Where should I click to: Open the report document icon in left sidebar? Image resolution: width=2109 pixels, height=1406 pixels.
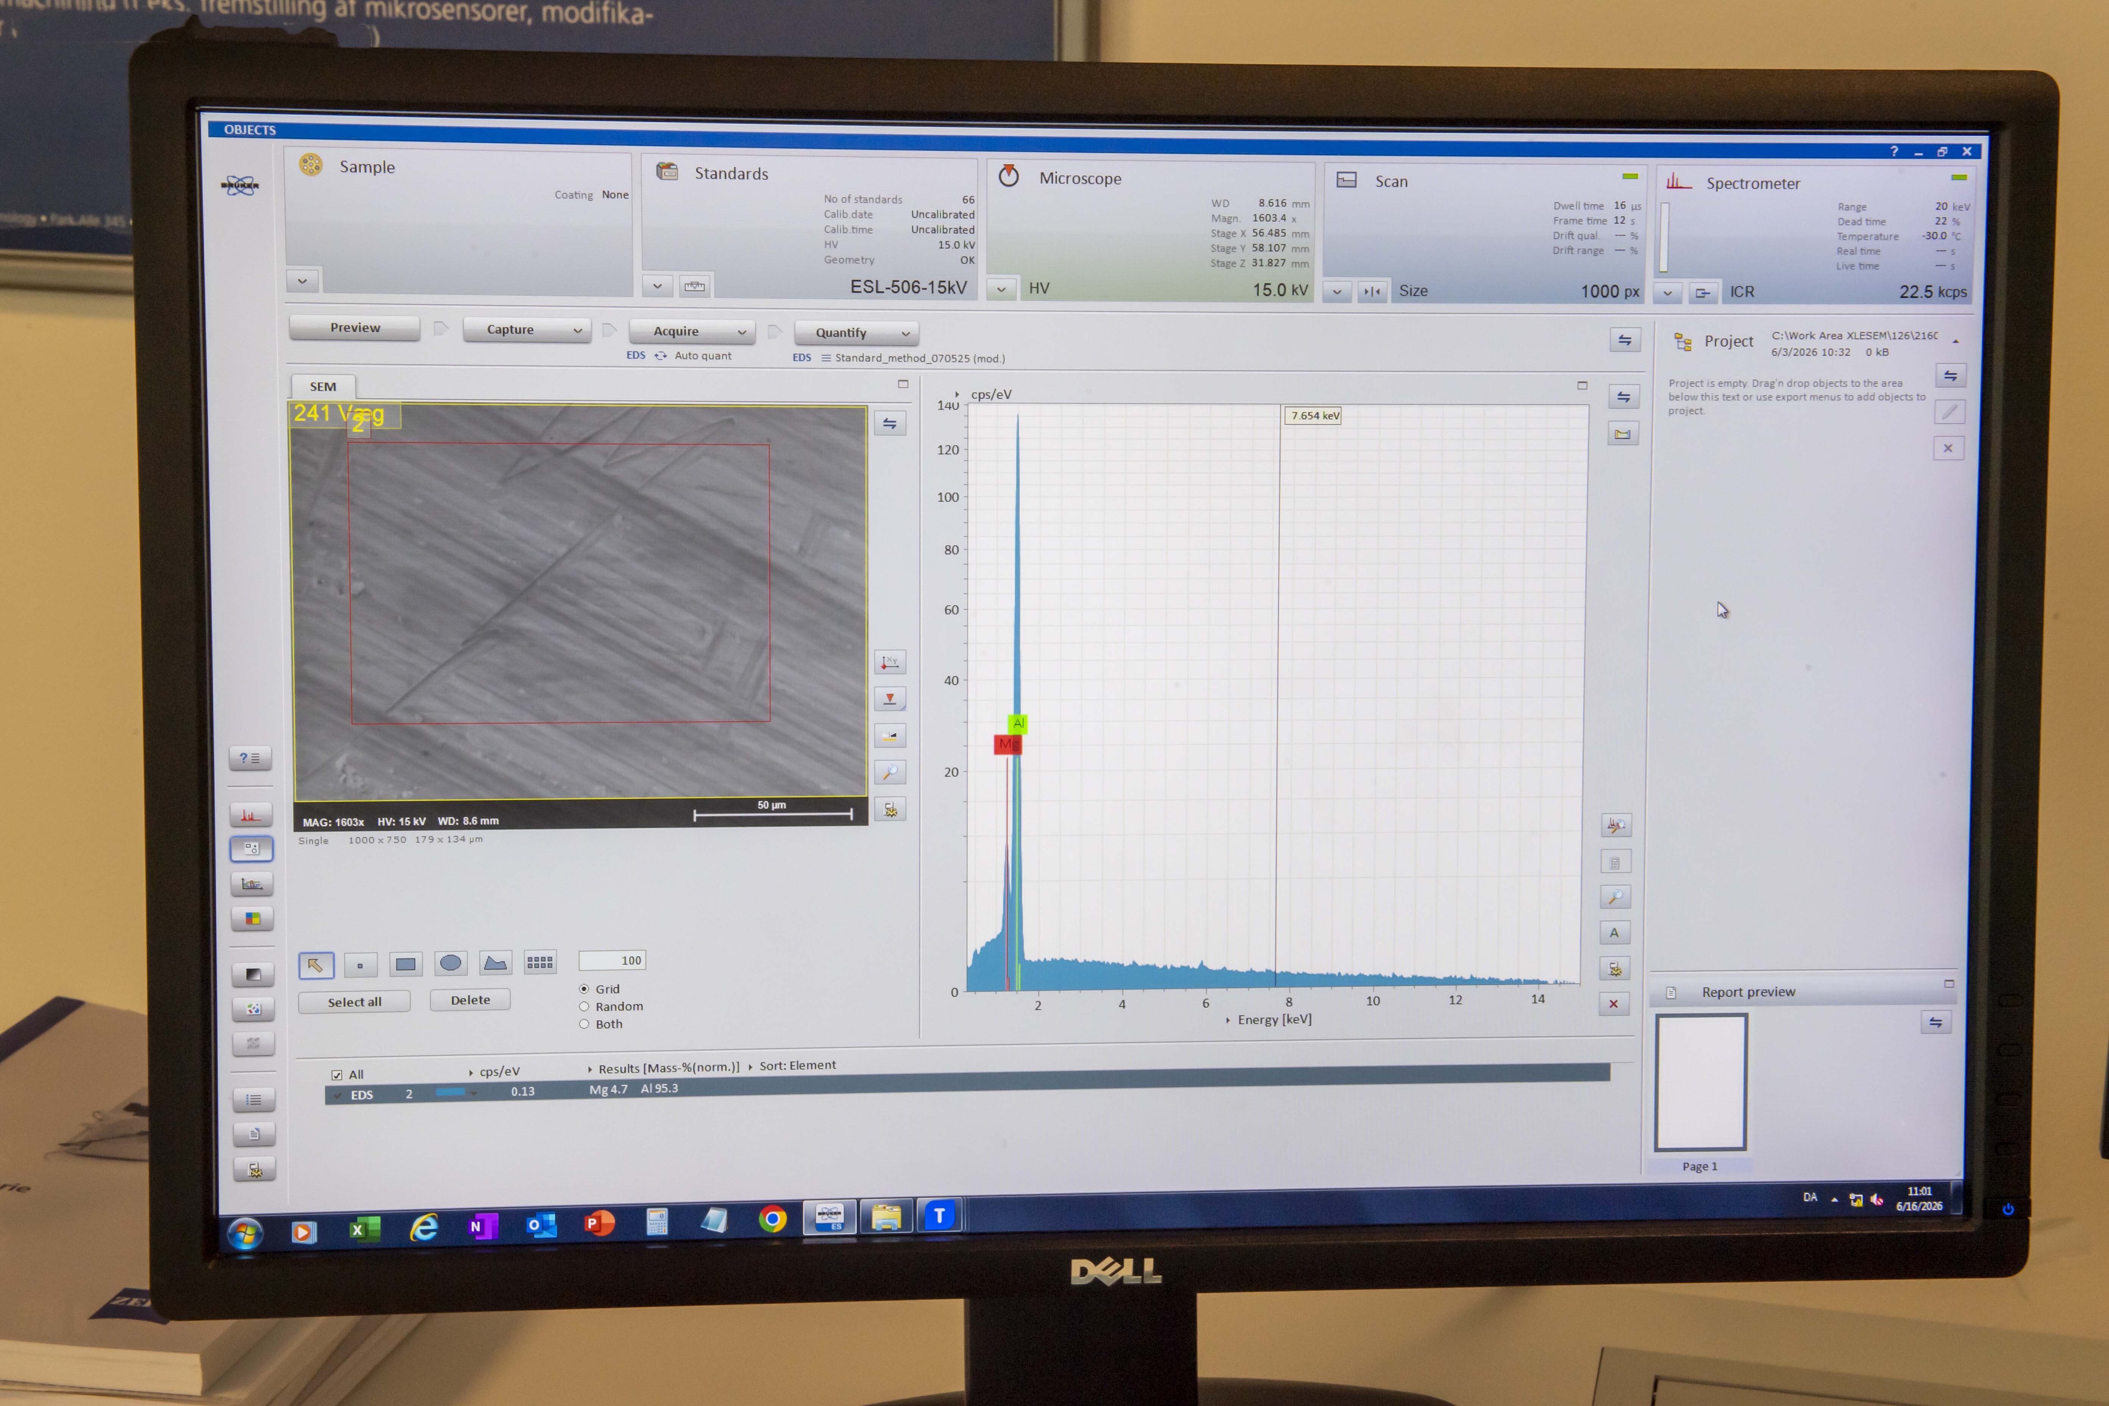click(x=255, y=1134)
